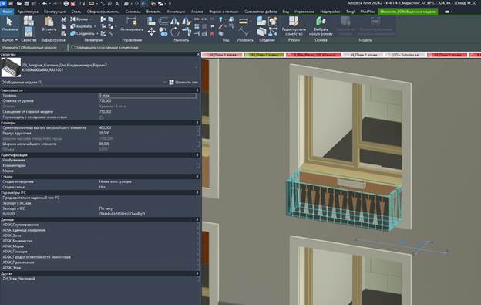Select the Rotate tool icon
Viewport: 481px width, 305px height.
tap(174, 32)
